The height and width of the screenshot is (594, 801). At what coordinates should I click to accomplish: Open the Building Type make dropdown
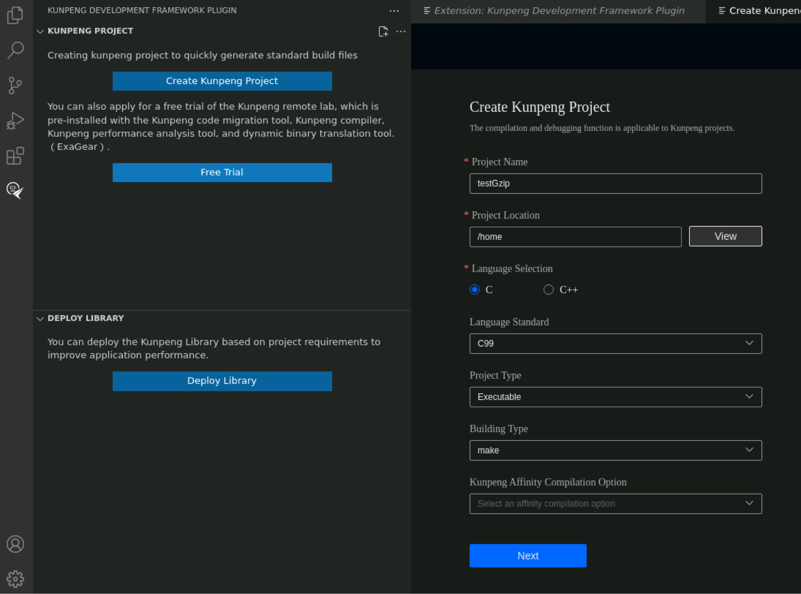click(615, 451)
